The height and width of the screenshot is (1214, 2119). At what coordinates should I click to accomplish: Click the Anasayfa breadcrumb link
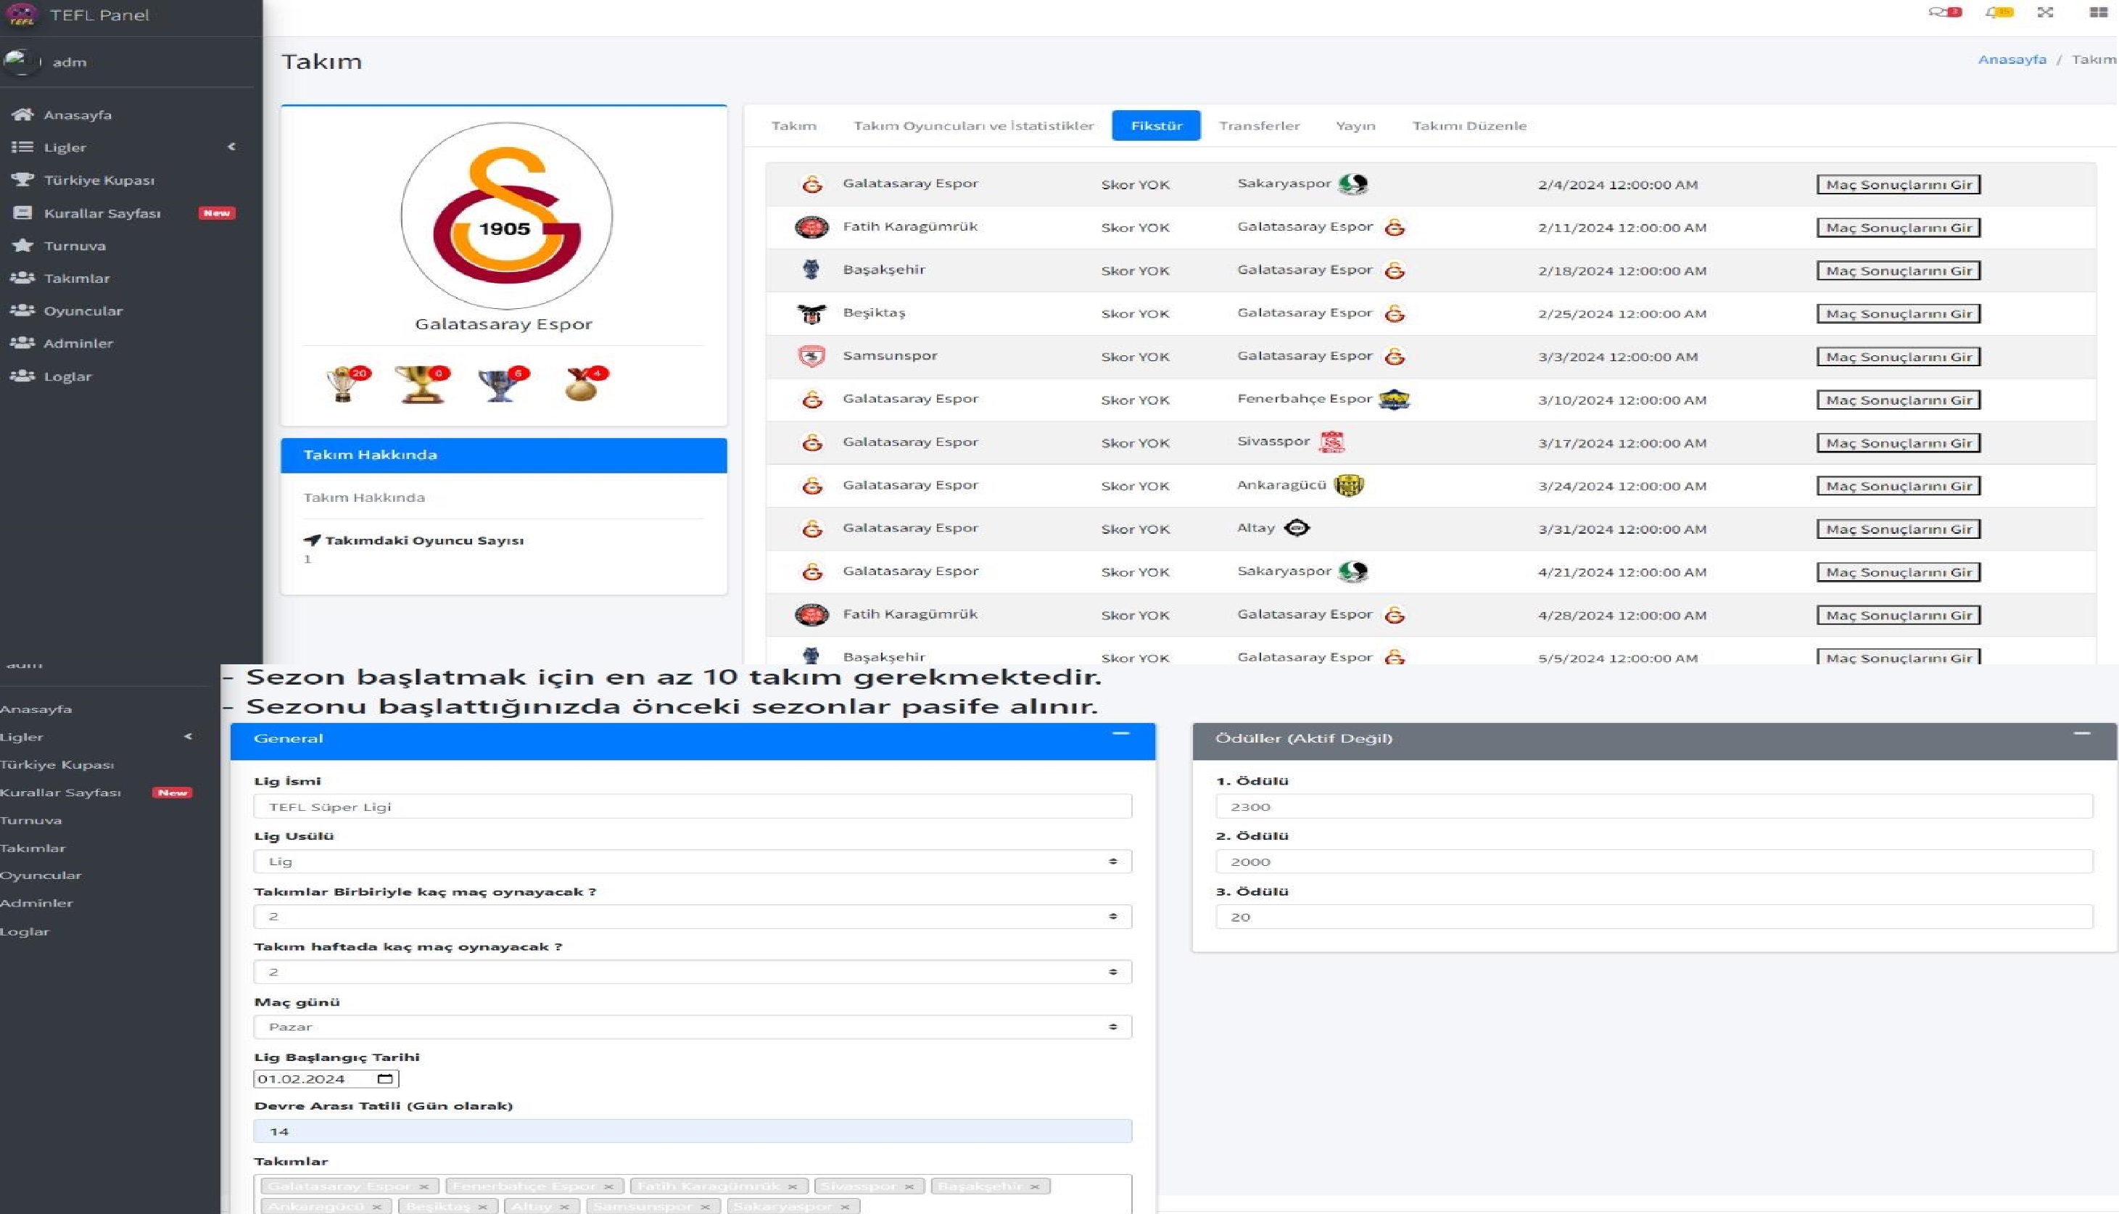(x=2012, y=59)
